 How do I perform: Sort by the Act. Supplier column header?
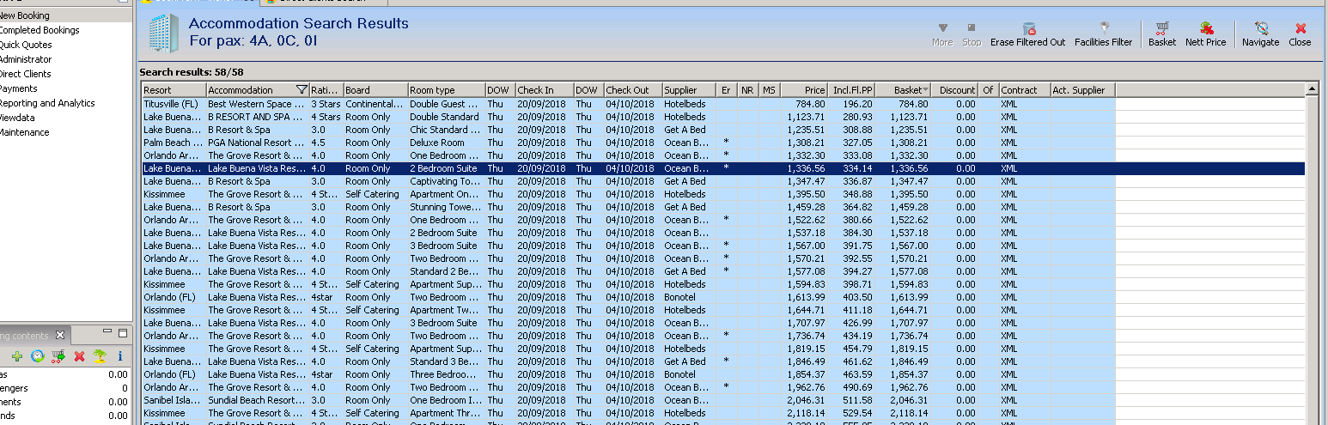click(1082, 90)
